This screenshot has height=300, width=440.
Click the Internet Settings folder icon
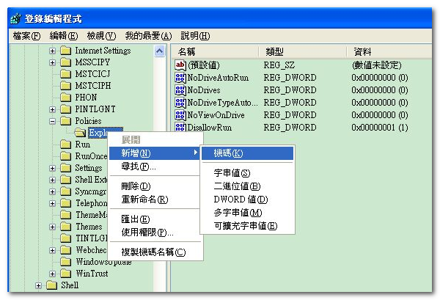click(x=66, y=51)
